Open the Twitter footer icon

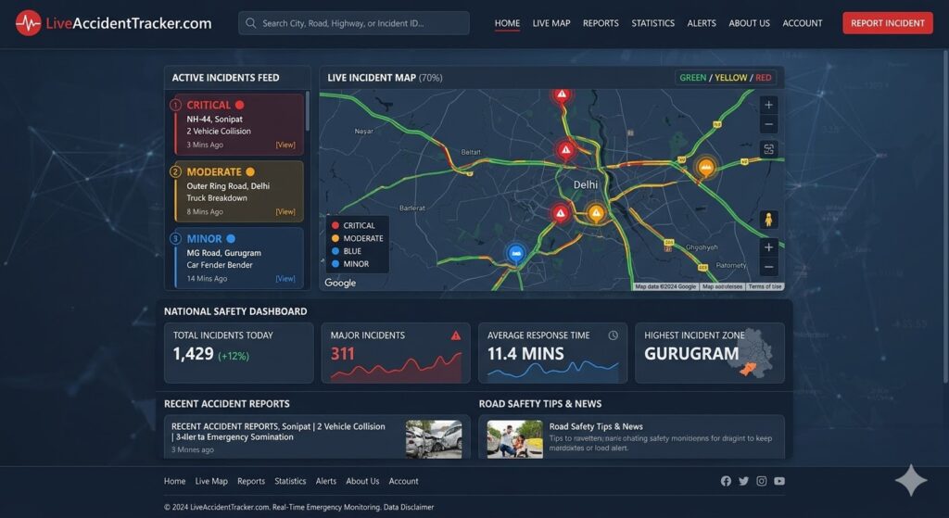[x=744, y=481]
